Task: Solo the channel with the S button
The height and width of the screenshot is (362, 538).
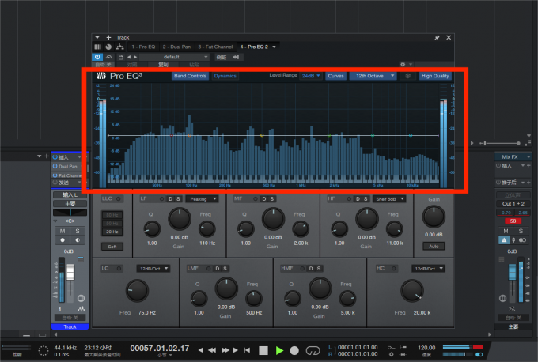Action: tap(78, 231)
